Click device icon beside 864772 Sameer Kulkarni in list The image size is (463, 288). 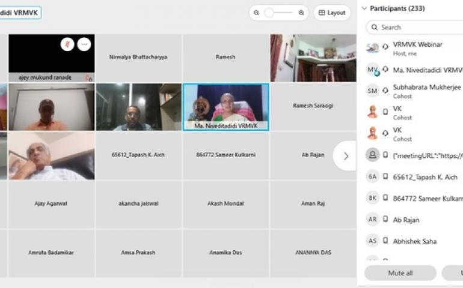click(385, 197)
